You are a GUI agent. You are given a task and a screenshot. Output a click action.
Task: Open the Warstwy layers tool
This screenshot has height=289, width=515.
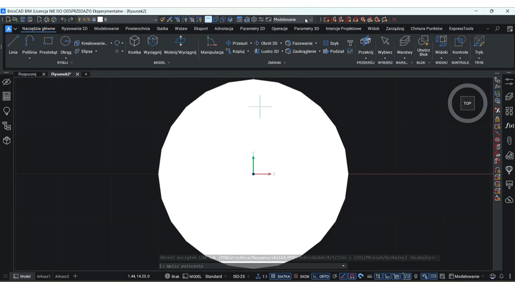pos(404,45)
